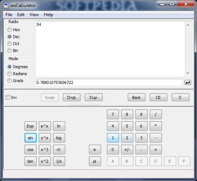Click the multiply (*) button
This screenshot has height=181, width=197.
click(x=156, y=126)
